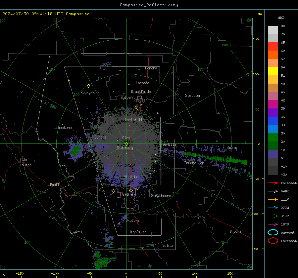
Task: Select the Cochrane town label
Action: (x=108, y=185)
